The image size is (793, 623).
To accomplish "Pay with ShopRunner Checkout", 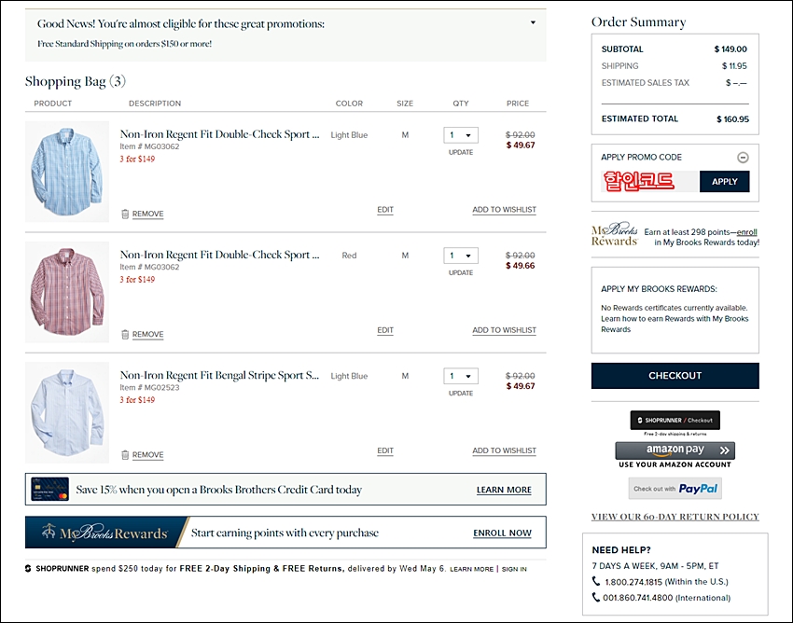I will [675, 421].
